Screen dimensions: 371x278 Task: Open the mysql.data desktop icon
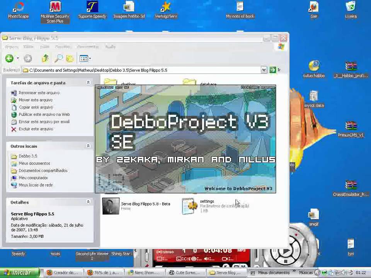[x=314, y=99]
